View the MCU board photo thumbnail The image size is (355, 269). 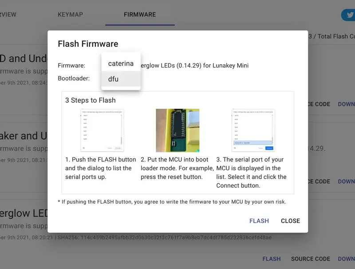pyautogui.click(x=177, y=130)
